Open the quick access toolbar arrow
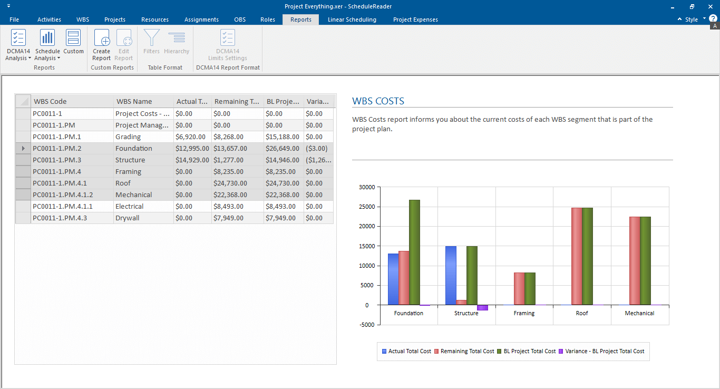 coord(8,6)
